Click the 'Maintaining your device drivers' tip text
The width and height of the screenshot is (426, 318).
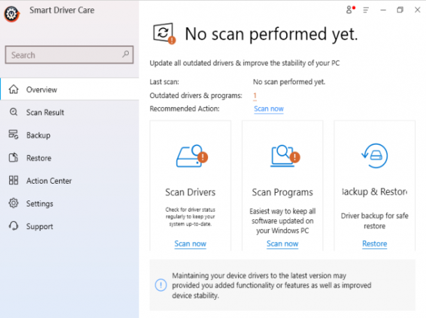click(271, 285)
